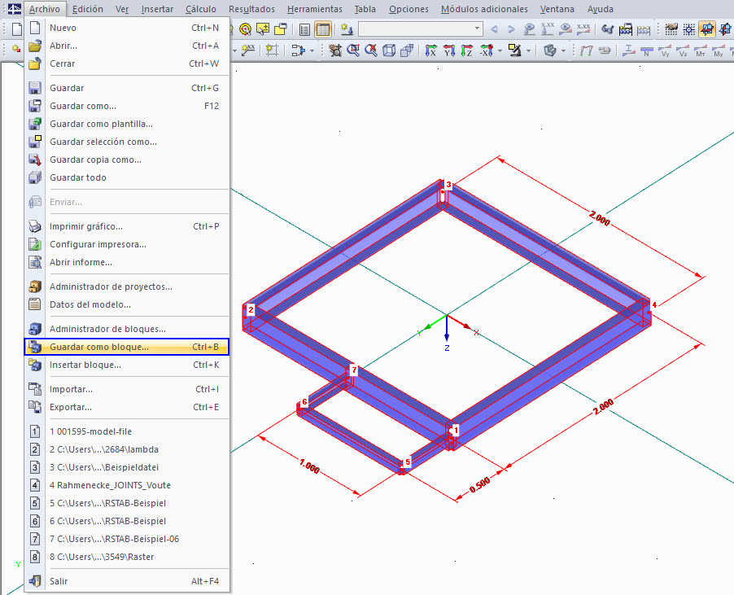Open the Módulos adicionales menu

pos(484,9)
